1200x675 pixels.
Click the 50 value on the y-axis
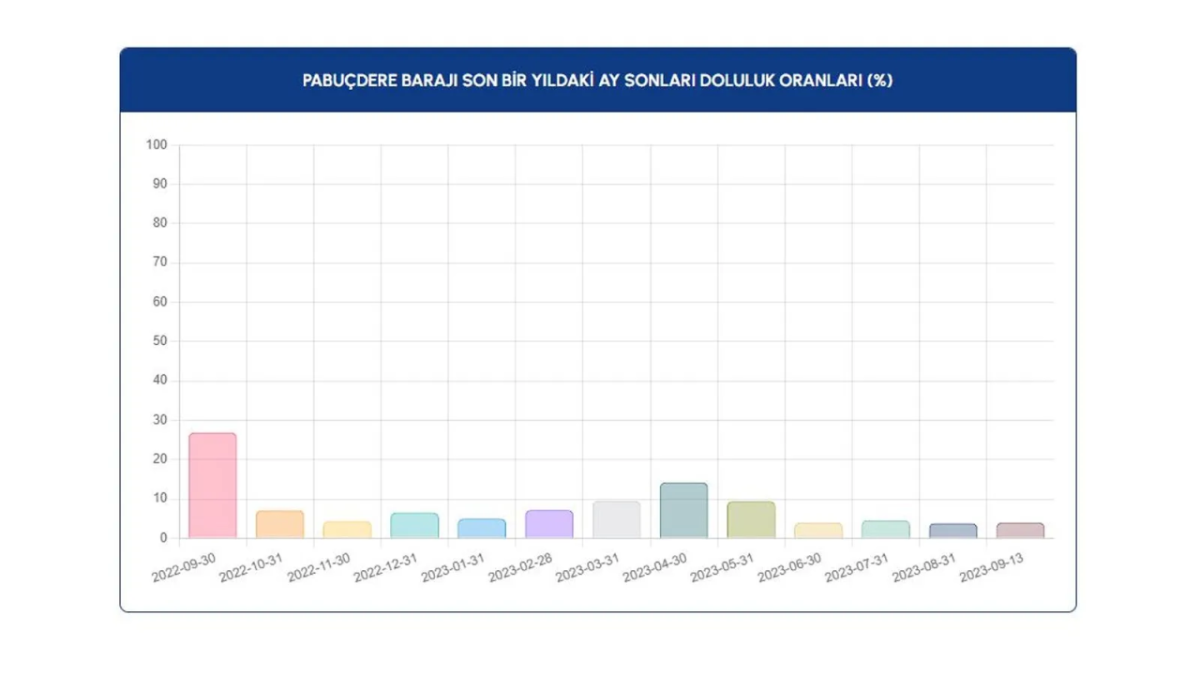[158, 341]
